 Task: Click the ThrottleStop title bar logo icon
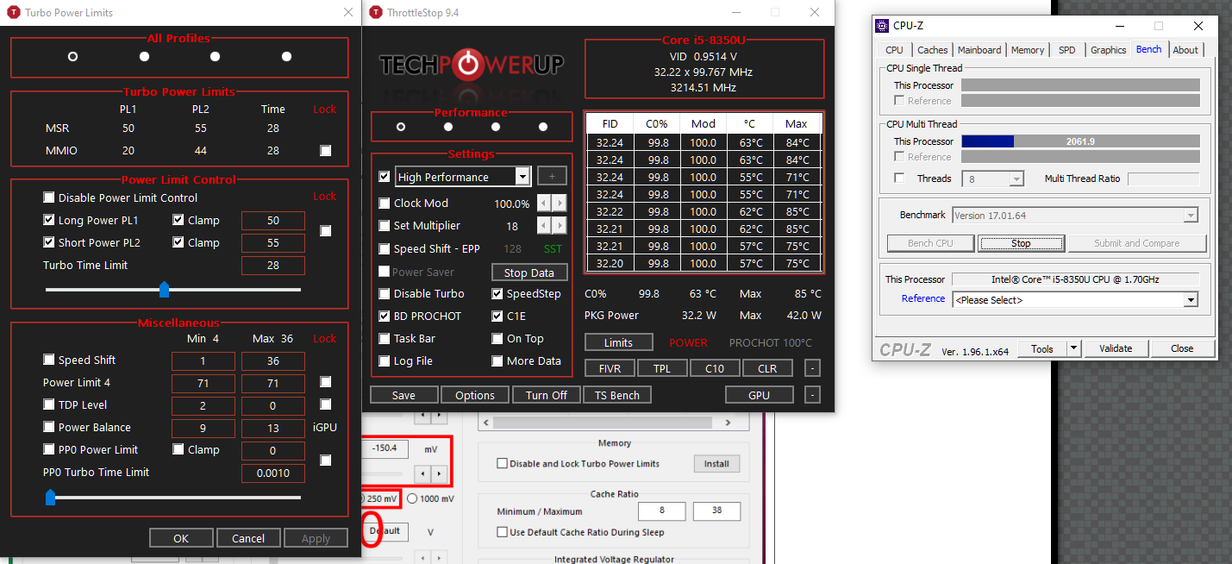point(375,13)
